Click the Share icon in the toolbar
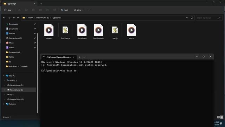The width and height of the screenshot is (225, 127). pos(47,10)
